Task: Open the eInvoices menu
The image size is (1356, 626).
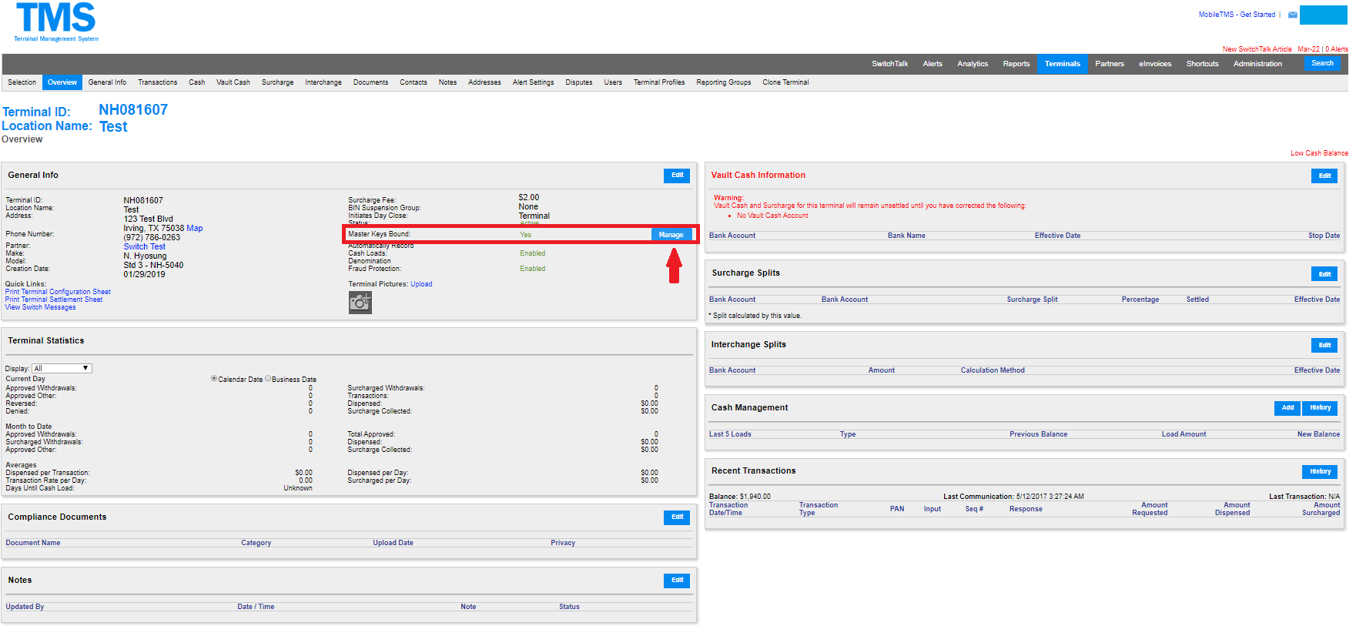Action: click(1155, 64)
